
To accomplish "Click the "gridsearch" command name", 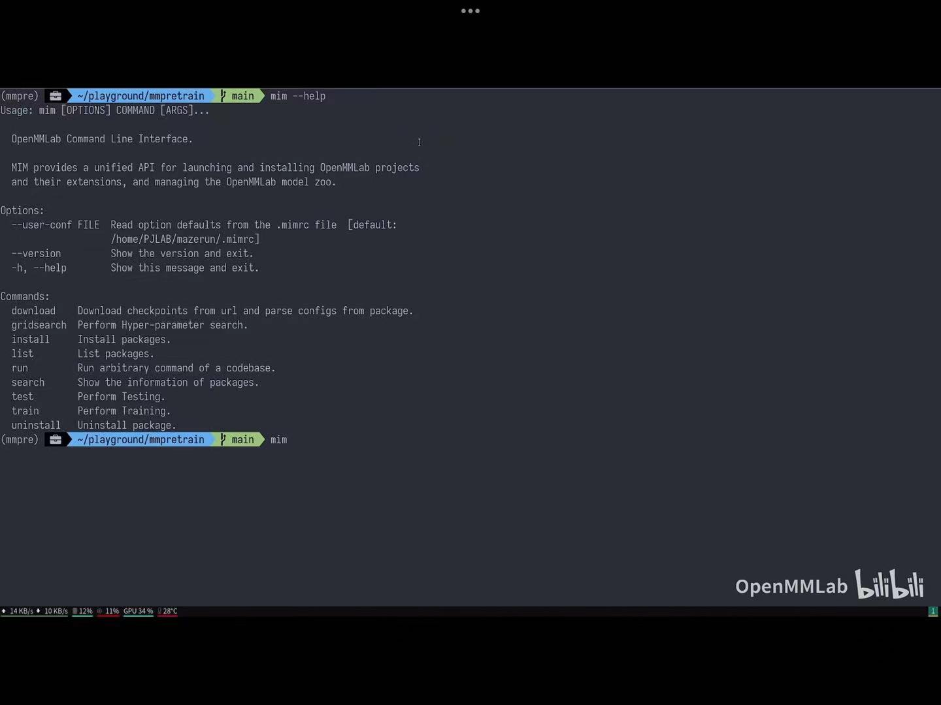I will tap(39, 326).
